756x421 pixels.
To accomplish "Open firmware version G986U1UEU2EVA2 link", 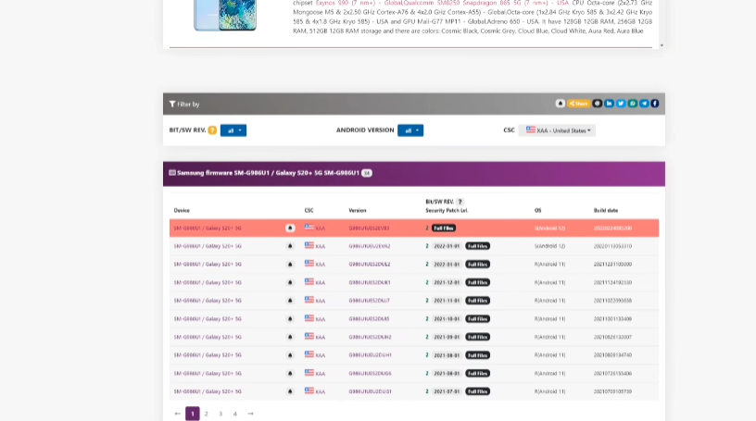I will pyautogui.click(x=370, y=246).
